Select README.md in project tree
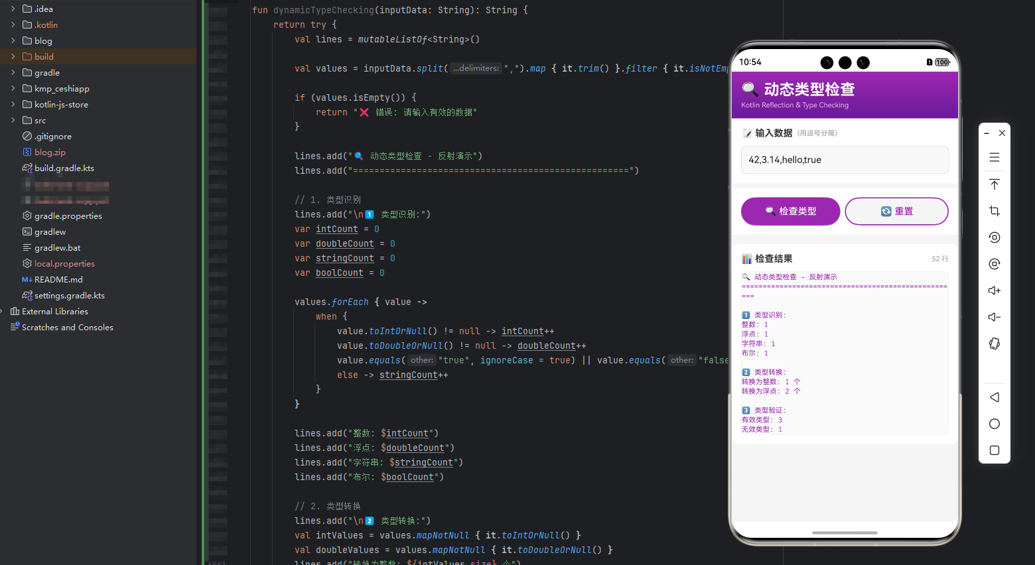 (x=58, y=279)
